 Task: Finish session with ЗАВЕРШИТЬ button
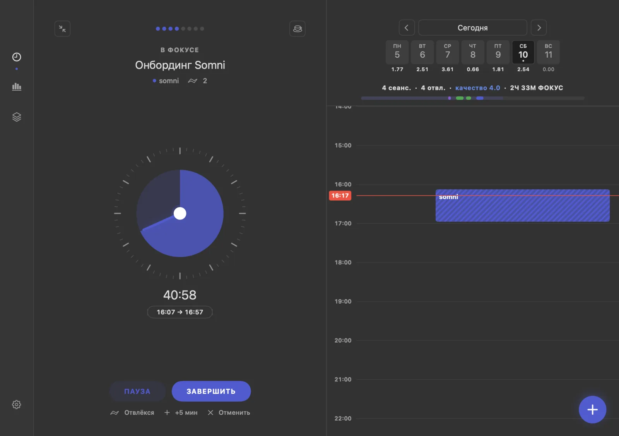click(211, 391)
